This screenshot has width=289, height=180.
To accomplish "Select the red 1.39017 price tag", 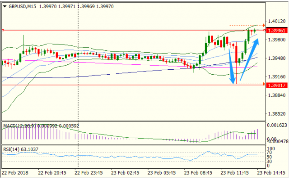I will tap(276, 84).
